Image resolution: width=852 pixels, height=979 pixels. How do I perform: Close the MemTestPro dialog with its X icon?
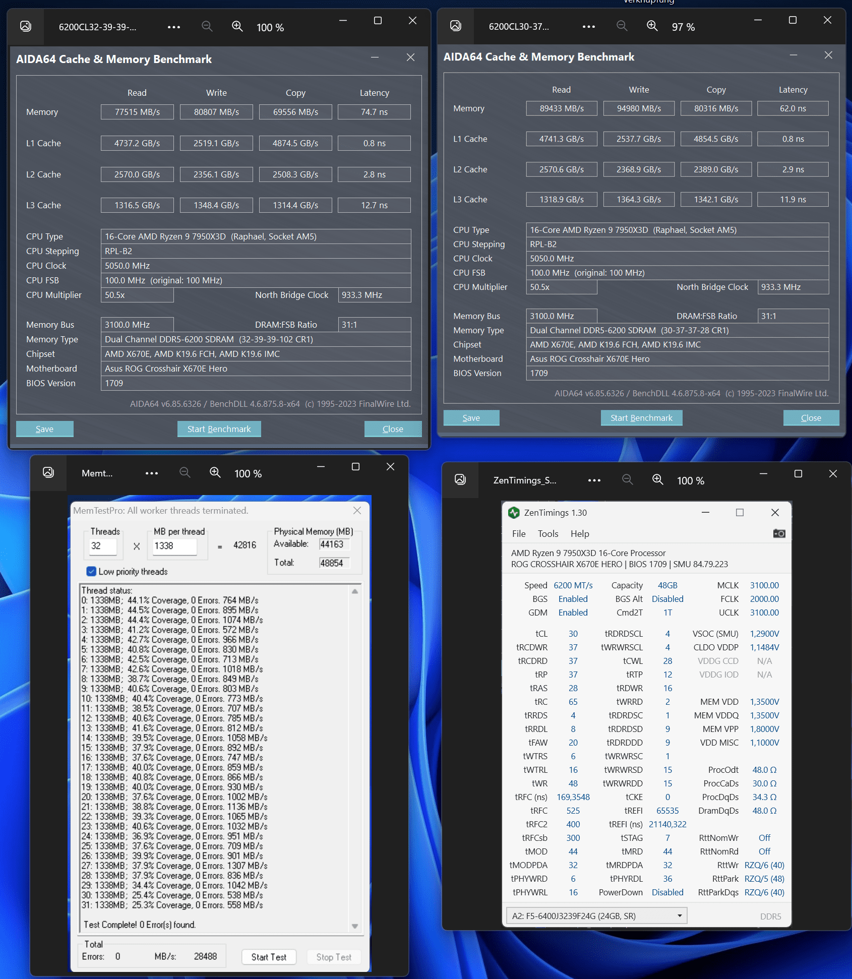(x=357, y=510)
